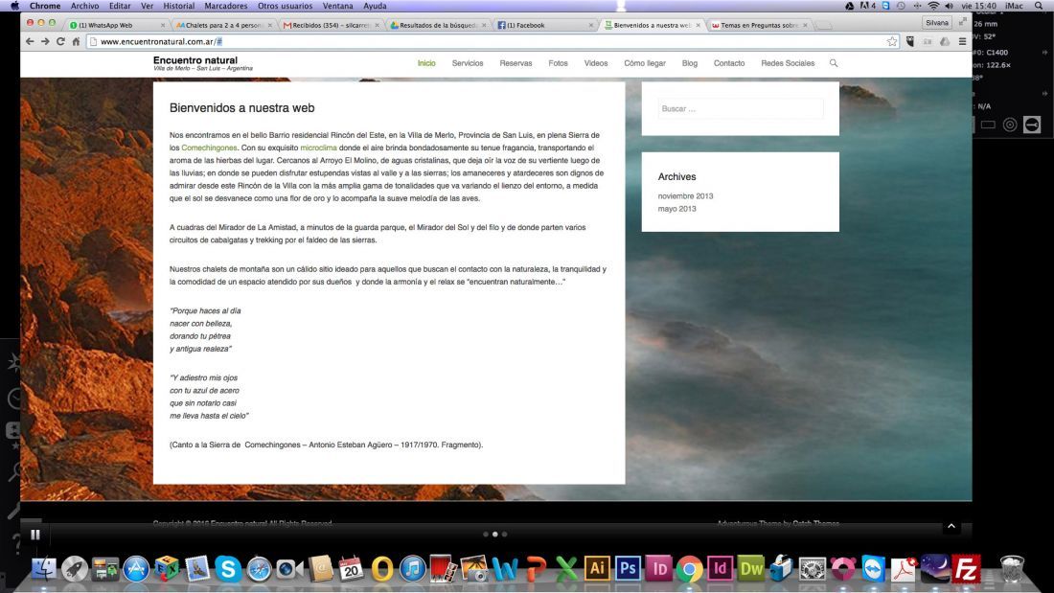This screenshot has height=593, width=1054.
Task: Open the Calendar app in the dock
Action: coord(351,569)
